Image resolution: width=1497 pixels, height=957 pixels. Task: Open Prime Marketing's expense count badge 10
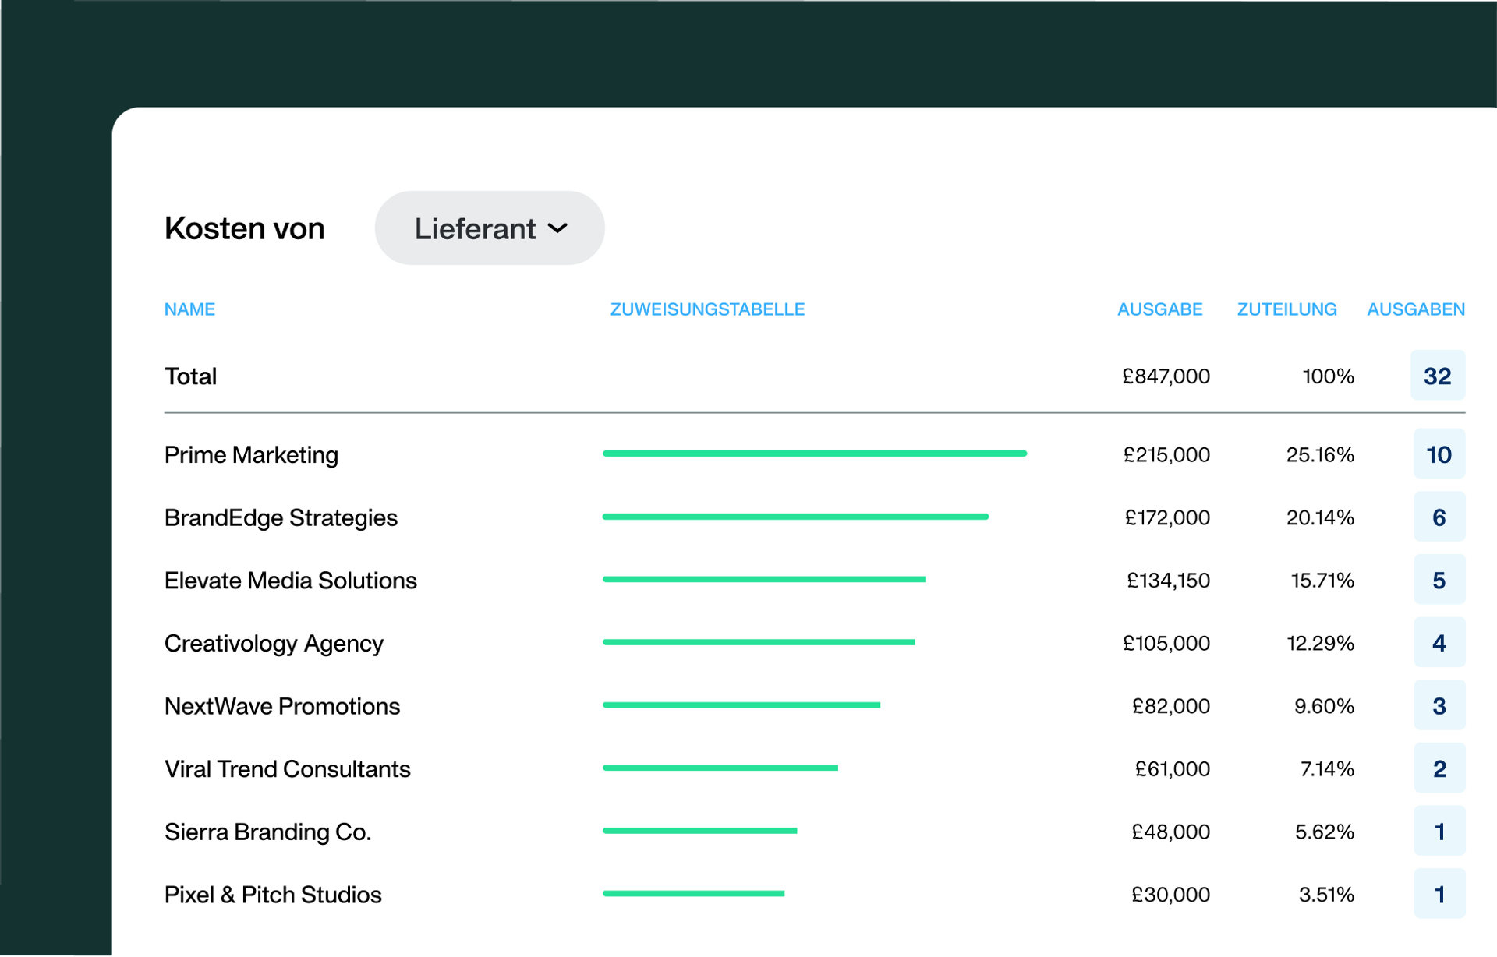point(1439,454)
